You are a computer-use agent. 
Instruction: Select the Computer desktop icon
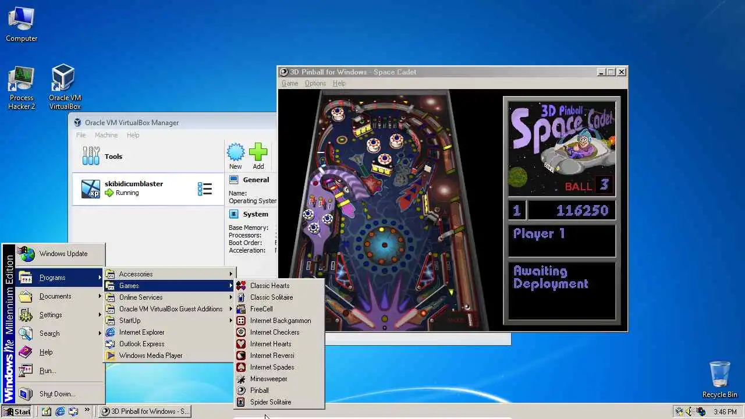[22, 25]
